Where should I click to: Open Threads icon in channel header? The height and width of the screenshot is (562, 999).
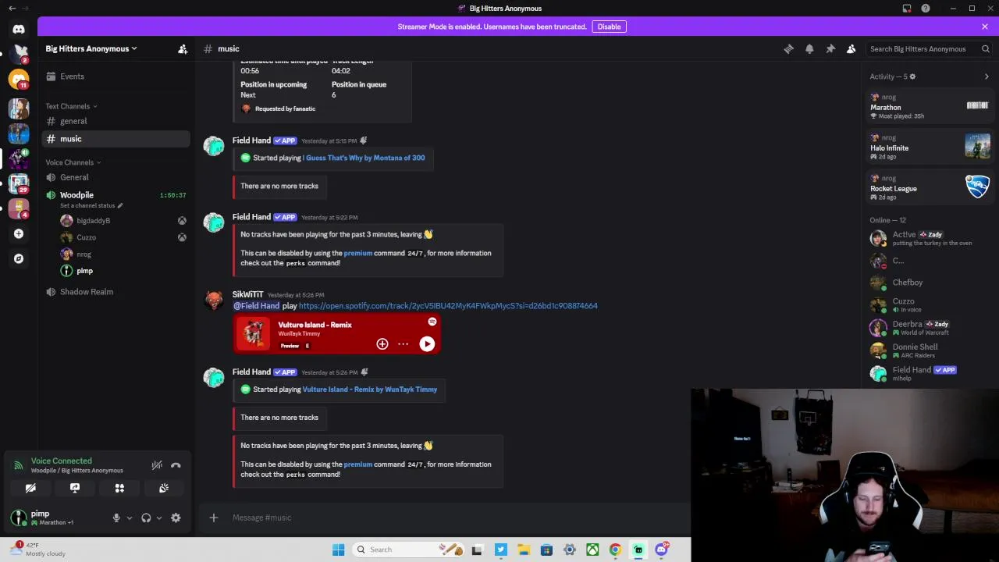[788, 48]
